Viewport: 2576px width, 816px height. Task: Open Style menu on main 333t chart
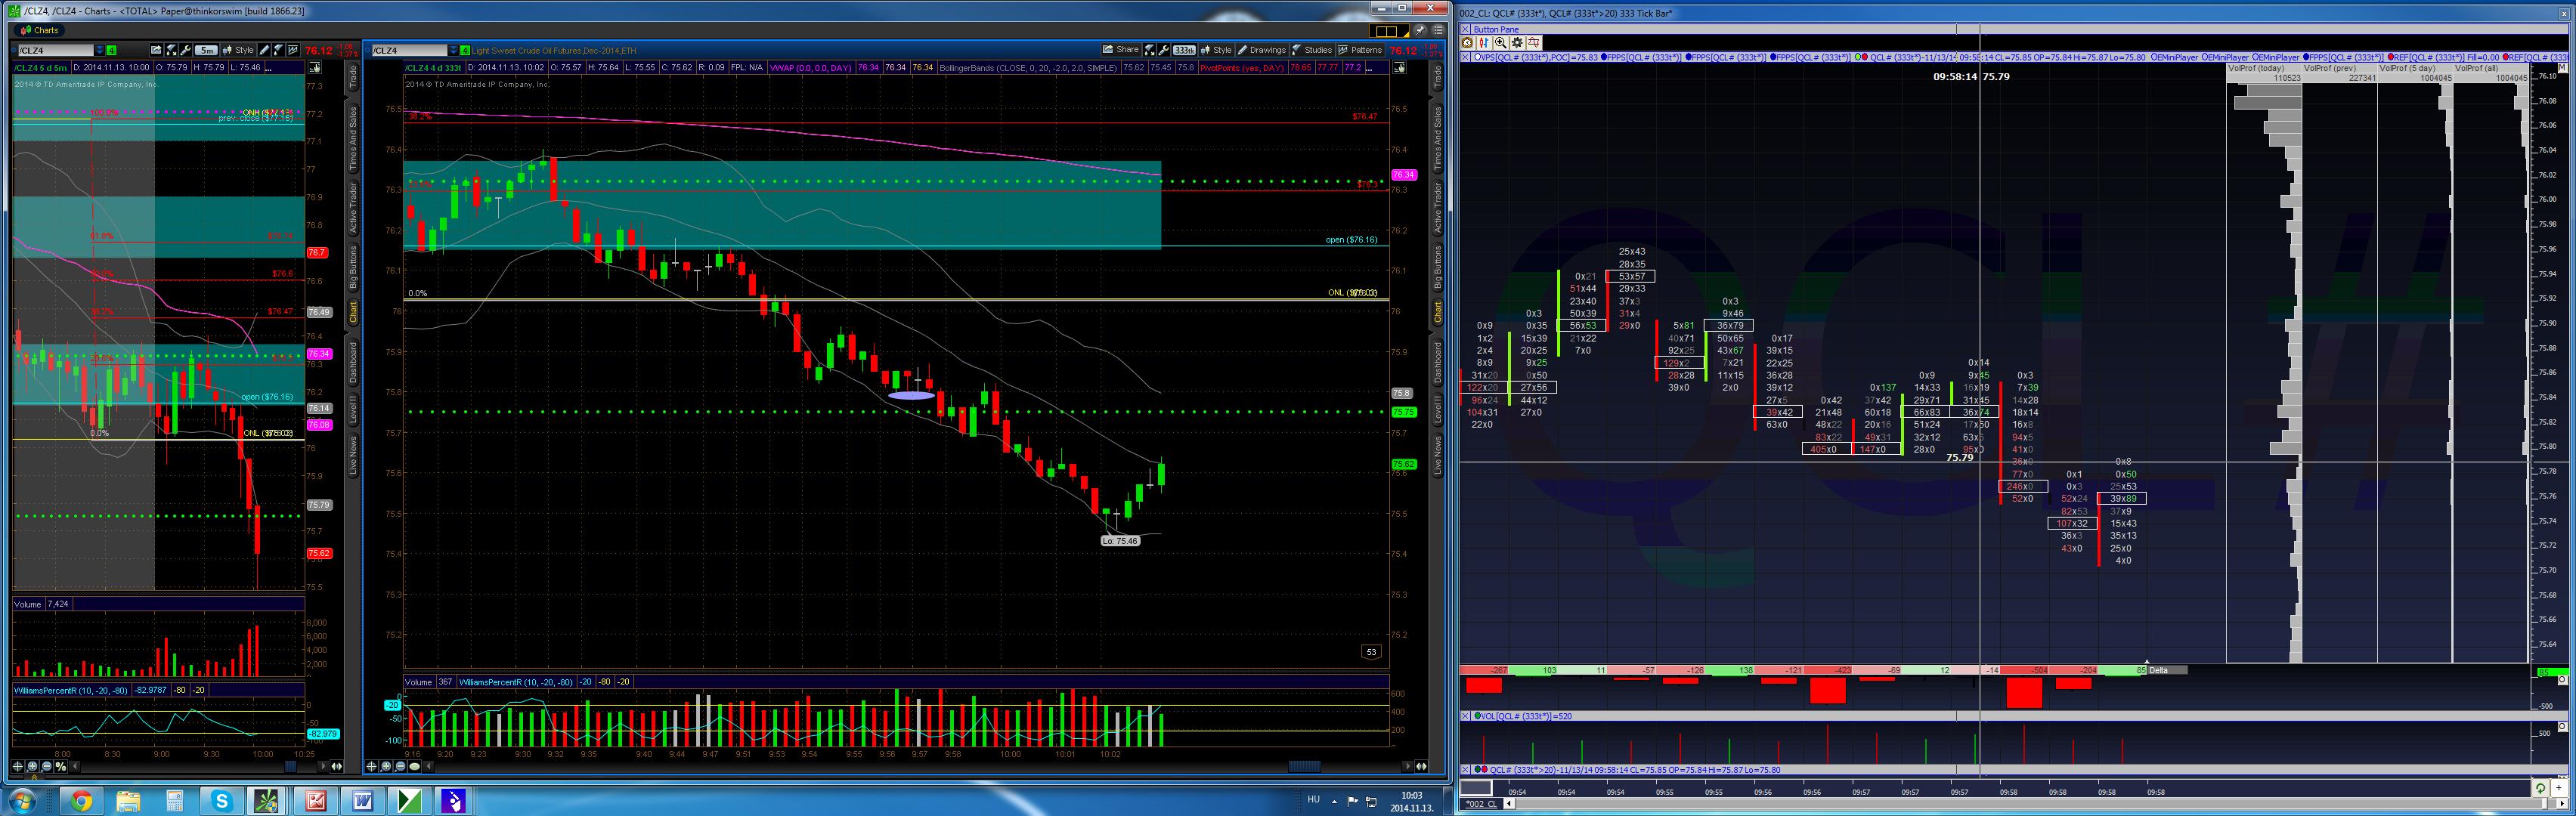[x=1217, y=50]
